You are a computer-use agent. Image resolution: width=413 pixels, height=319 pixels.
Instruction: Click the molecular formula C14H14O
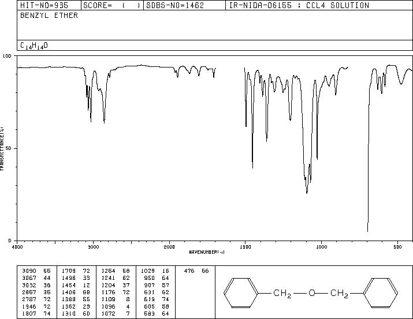(x=34, y=46)
